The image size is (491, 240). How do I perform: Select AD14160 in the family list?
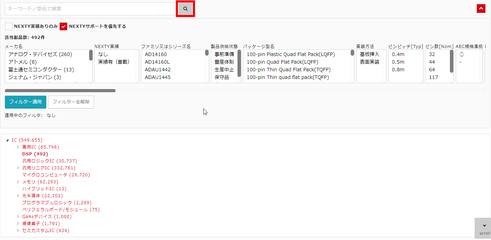155,54
